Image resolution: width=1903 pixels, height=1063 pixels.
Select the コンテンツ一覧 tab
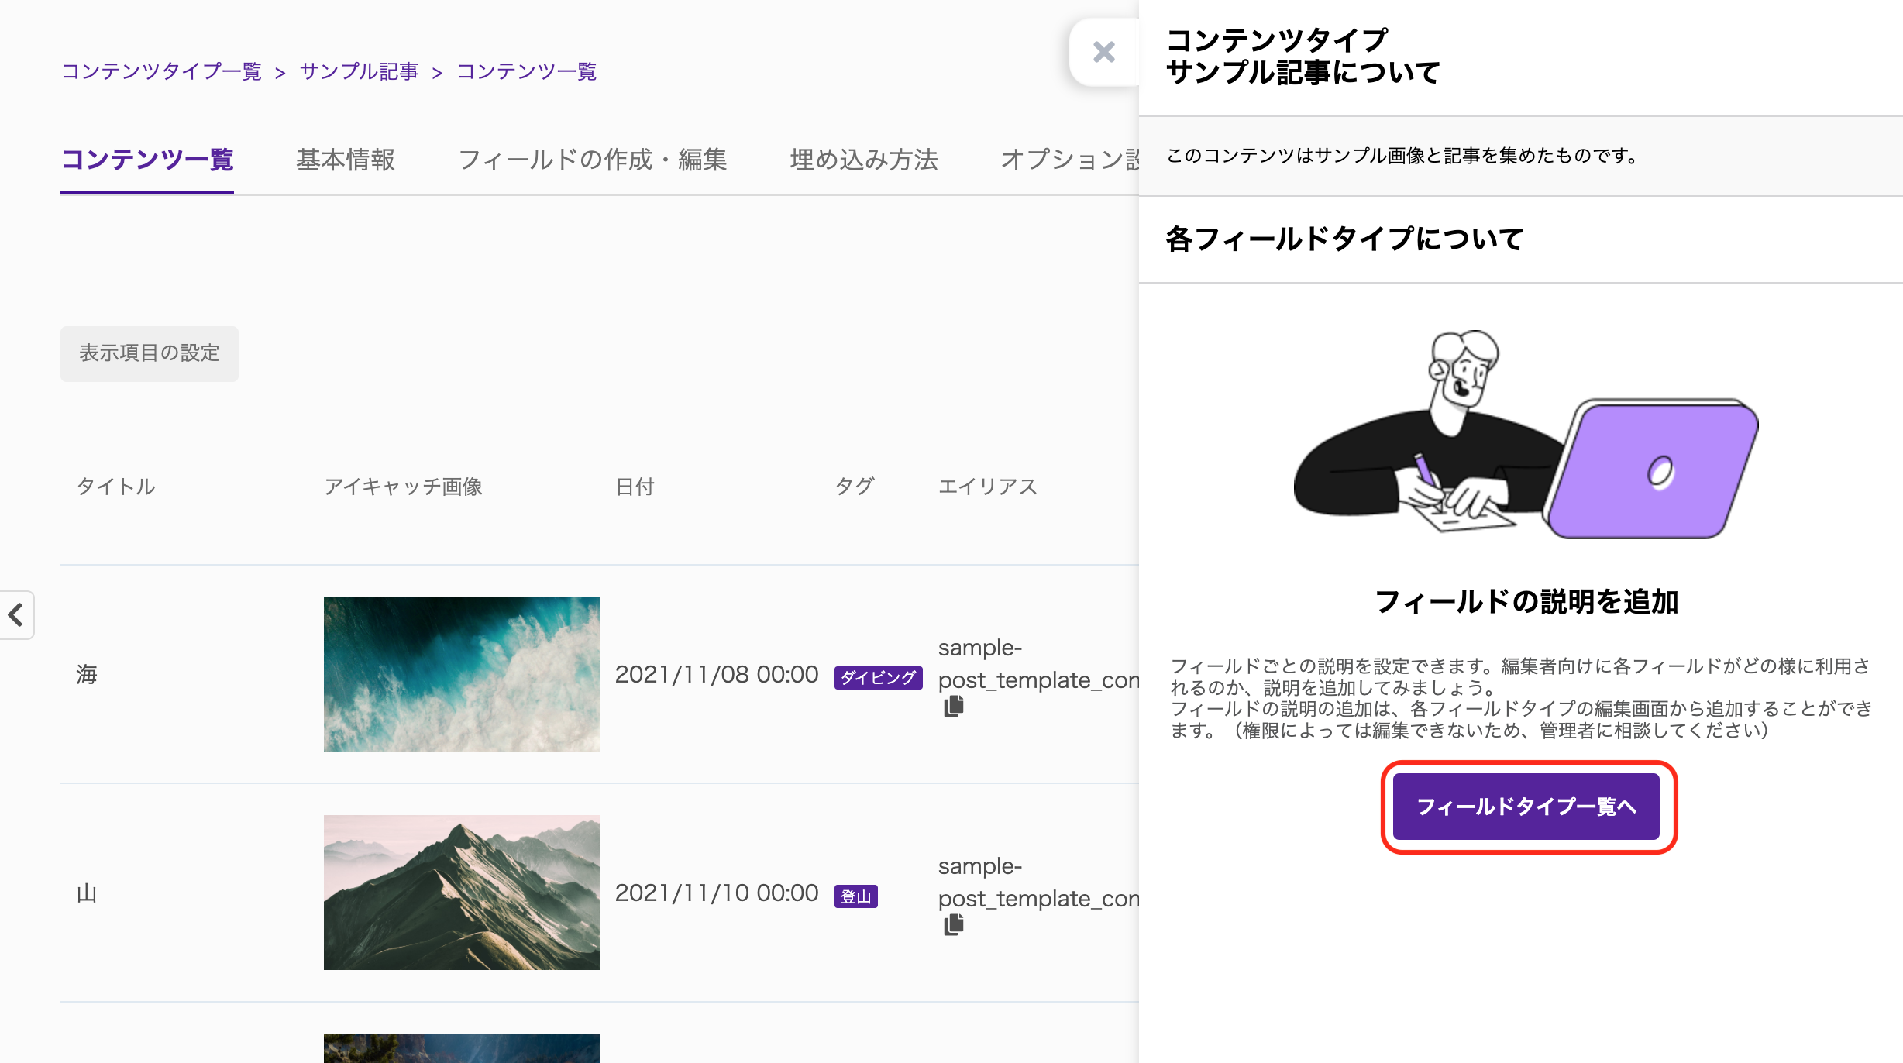click(147, 160)
